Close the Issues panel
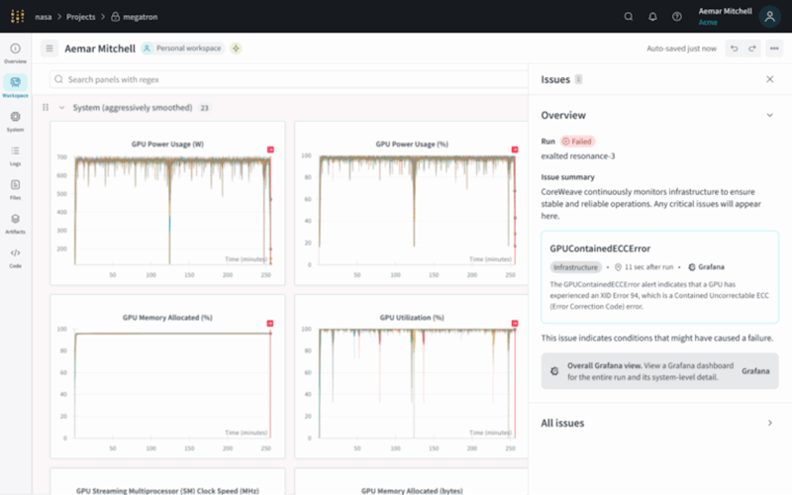Image resolution: width=792 pixels, height=495 pixels. pos(769,79)
